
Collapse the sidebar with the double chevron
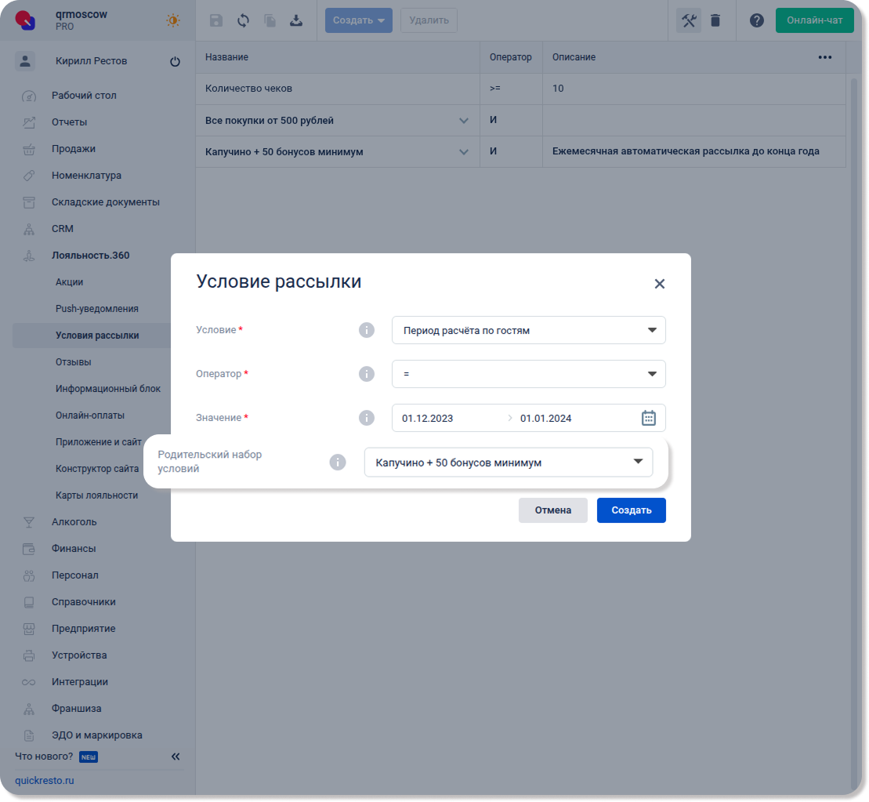click(x=176, y=757)
